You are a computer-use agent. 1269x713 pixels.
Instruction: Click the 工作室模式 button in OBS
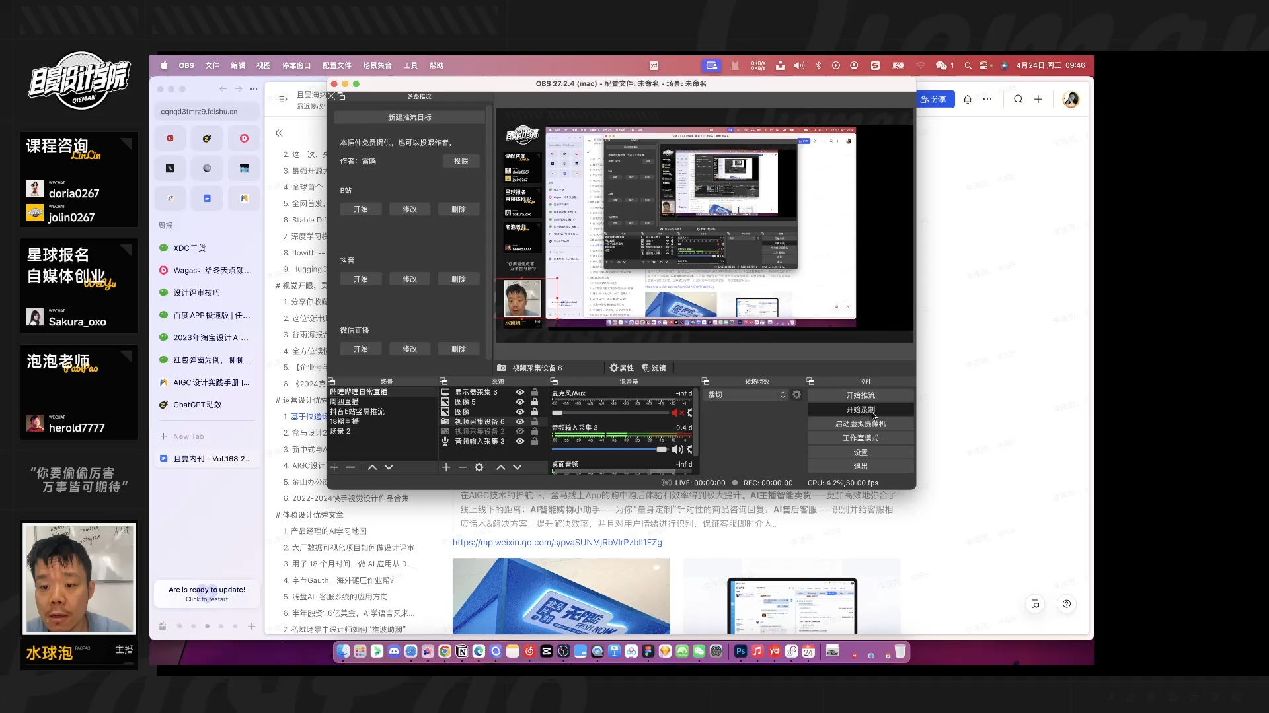point(861,438)
